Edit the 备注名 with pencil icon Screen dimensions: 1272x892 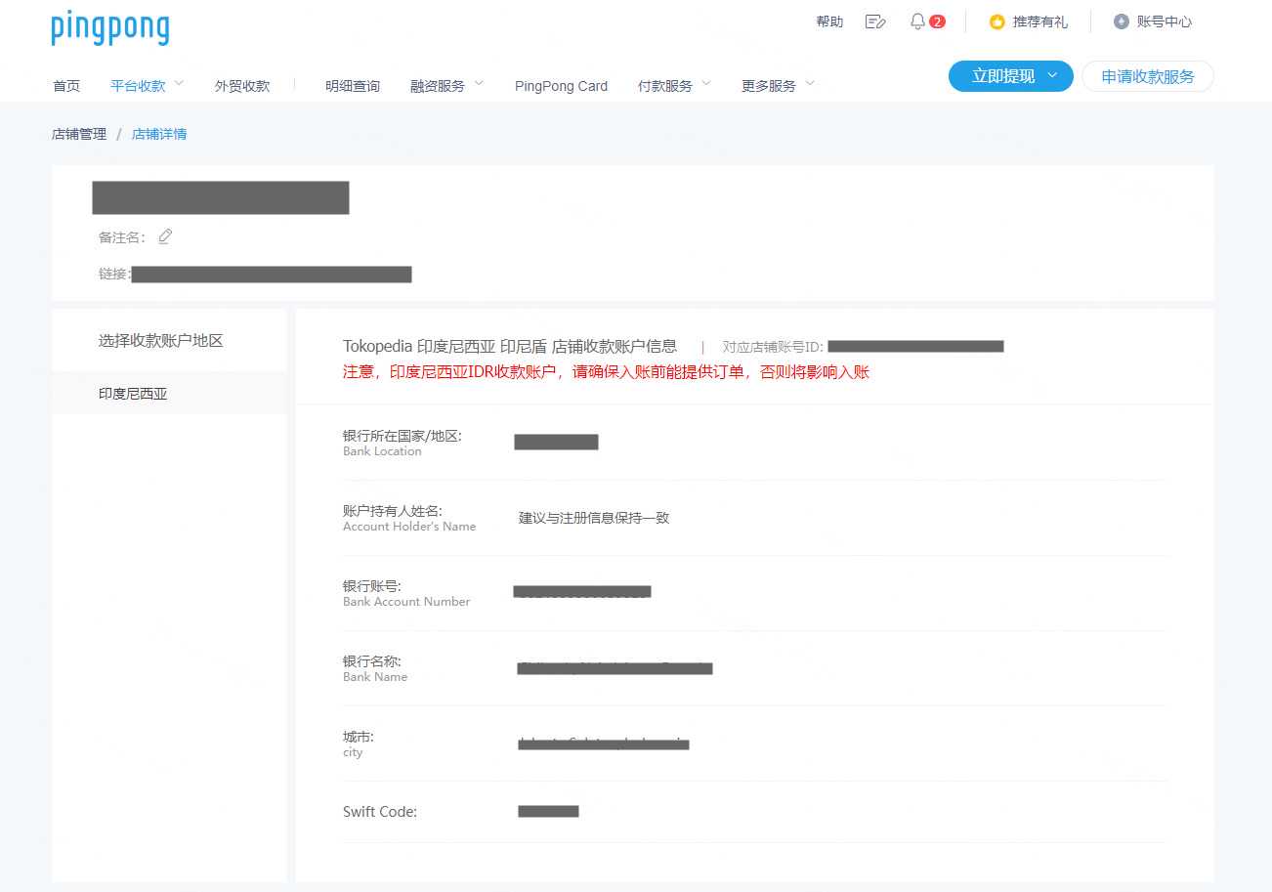tap(165, 236)
